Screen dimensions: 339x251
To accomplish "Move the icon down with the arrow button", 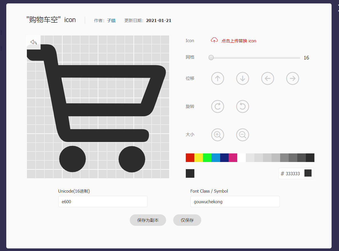I will click(x=243, y=78).
